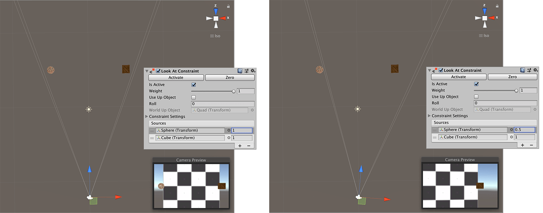Toggle Look At Constraint enabled checkbox, left panel
This screenshot has width=543, height=213.
[158, 71]
